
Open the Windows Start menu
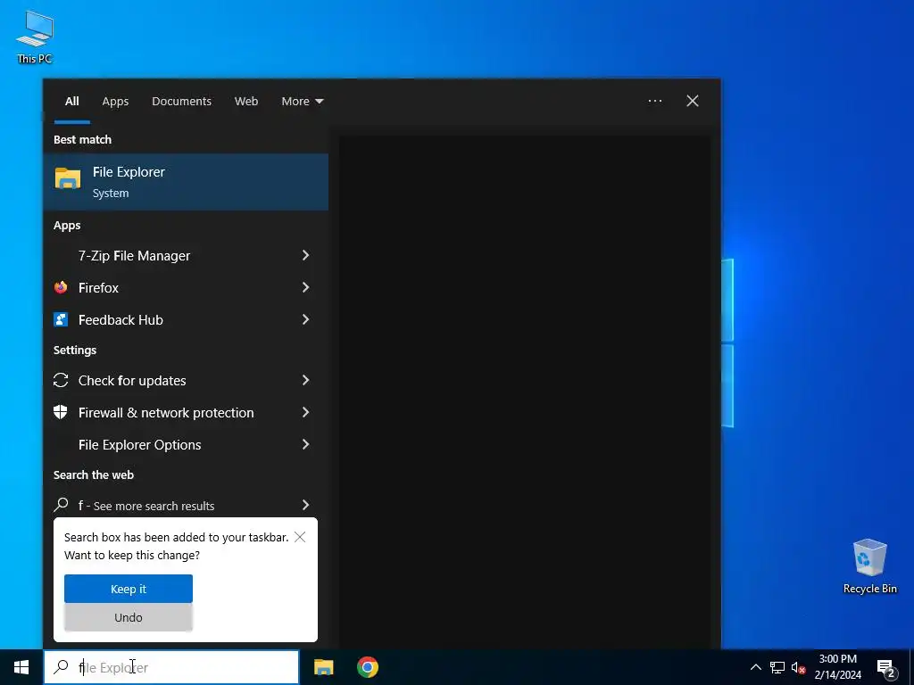coord(21,667)
